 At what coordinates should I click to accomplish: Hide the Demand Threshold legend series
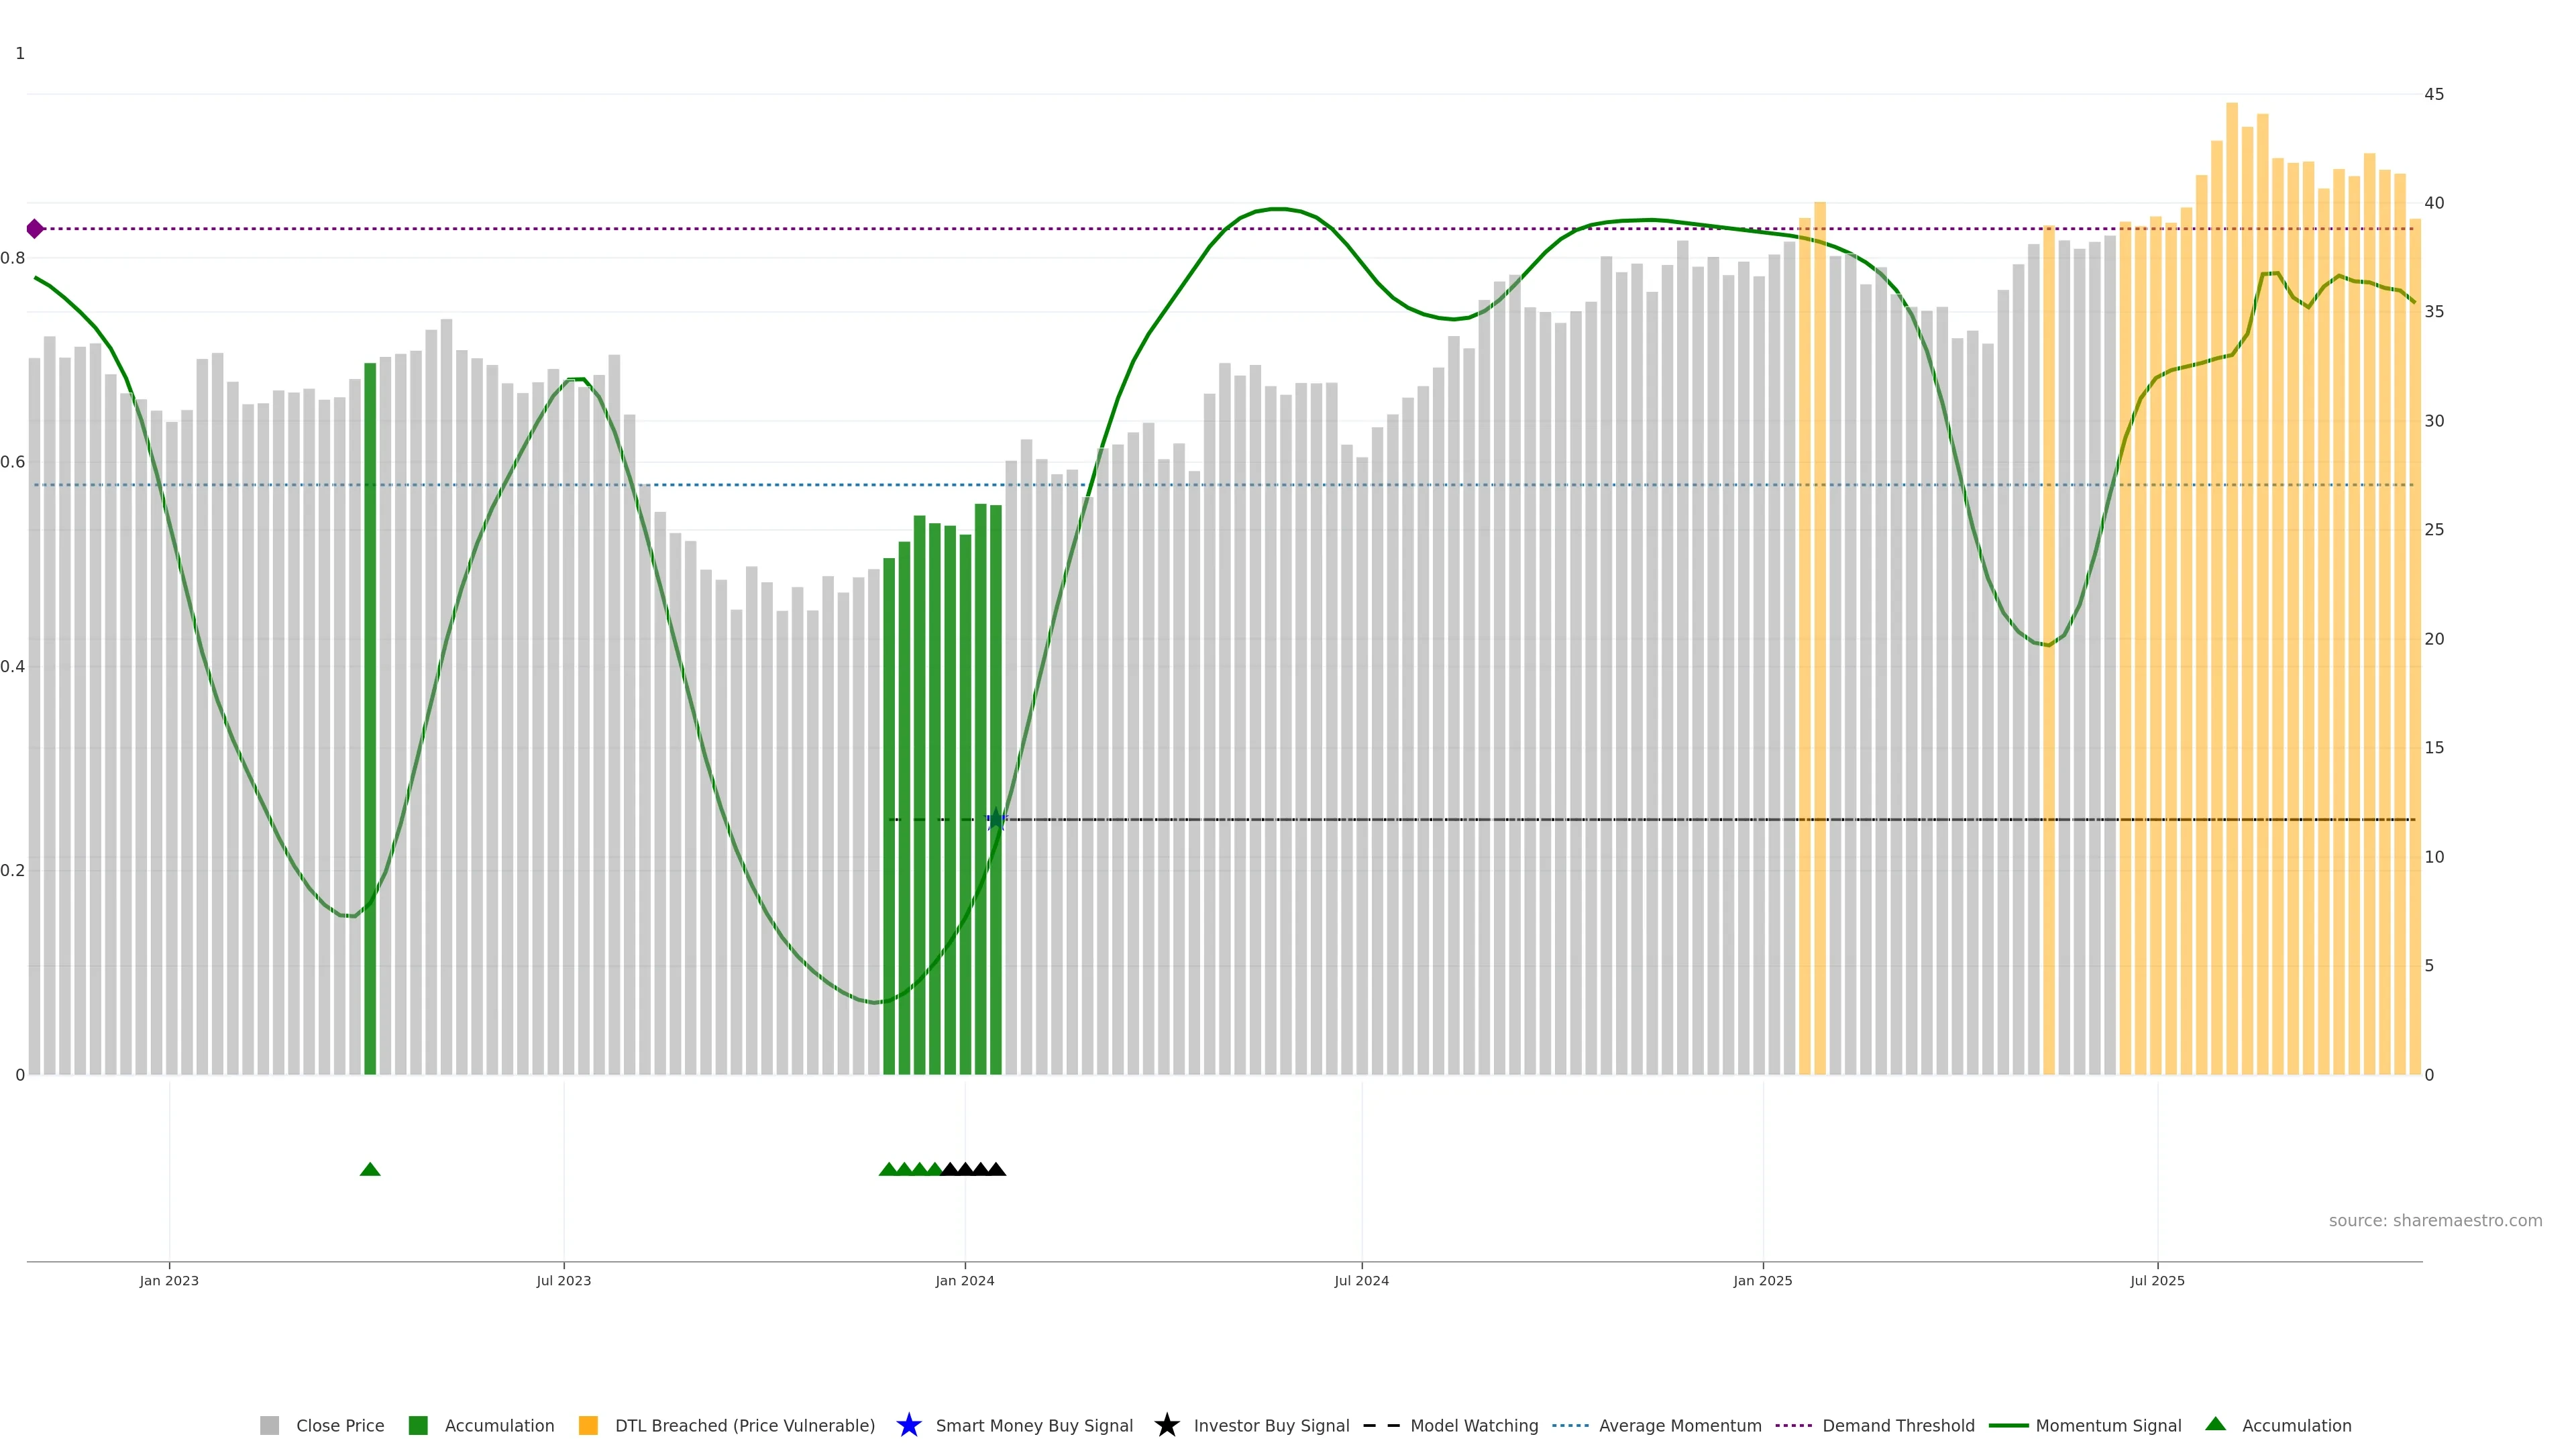(1898, 1426)
